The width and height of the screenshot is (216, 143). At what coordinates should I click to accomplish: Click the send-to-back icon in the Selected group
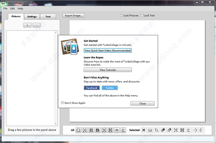click(169, 130)
